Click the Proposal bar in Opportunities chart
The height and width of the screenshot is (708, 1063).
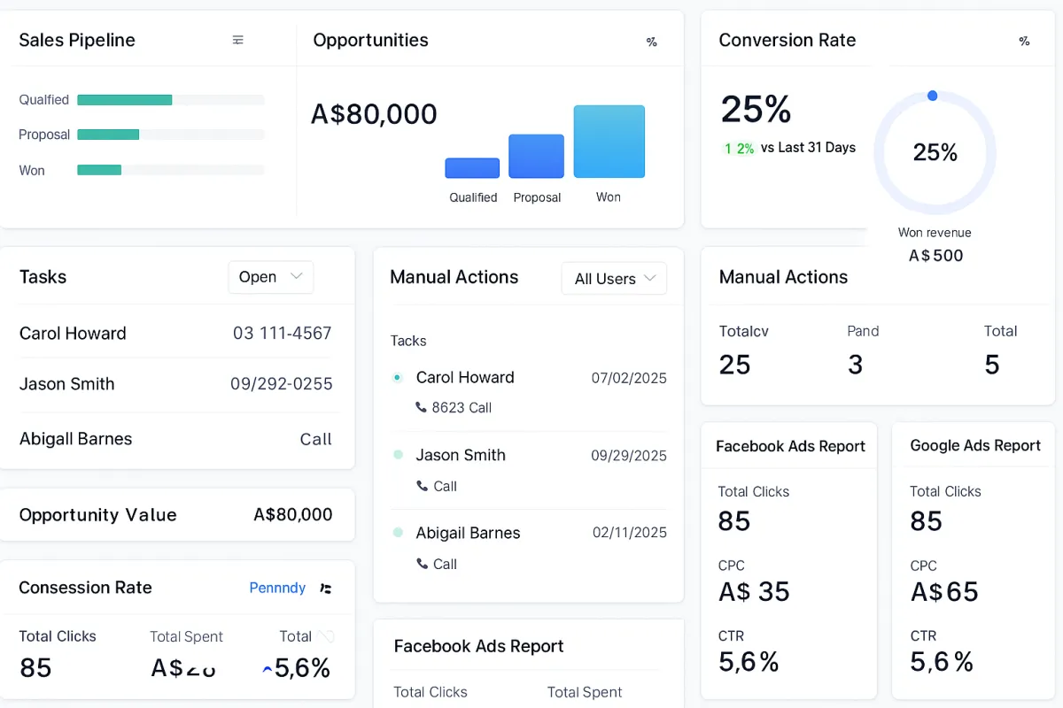click(536, 157)
